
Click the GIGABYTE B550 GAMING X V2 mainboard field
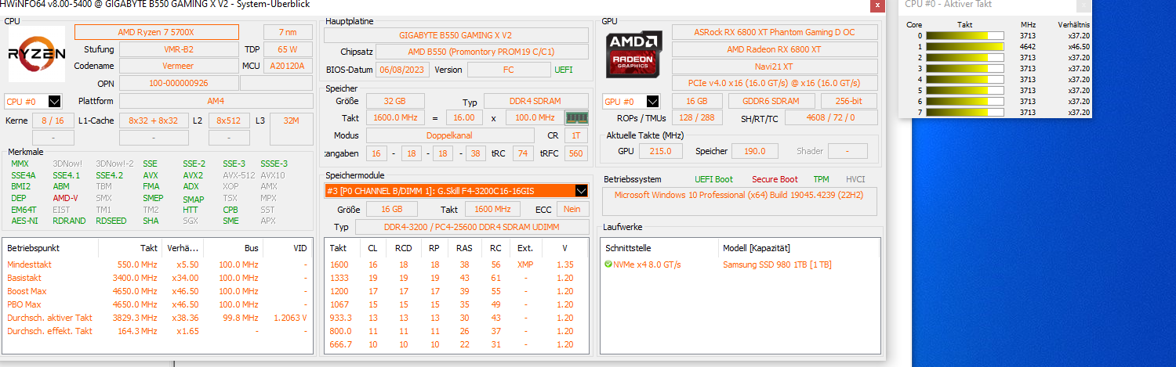[x=456, y=35]
